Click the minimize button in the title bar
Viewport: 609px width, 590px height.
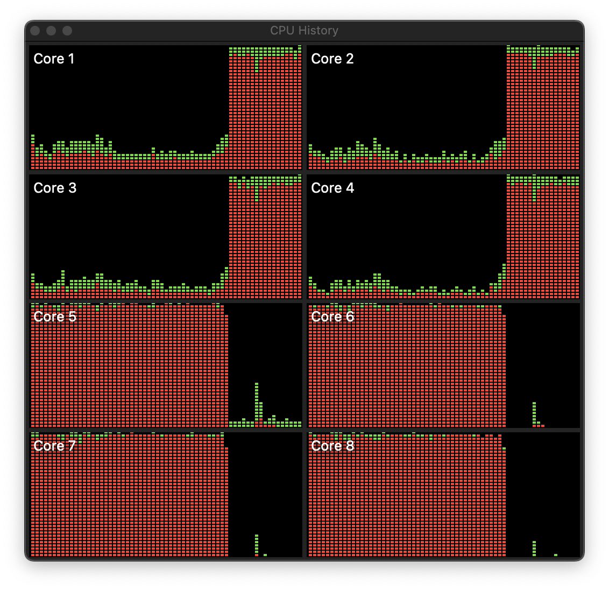click(51, 31)
